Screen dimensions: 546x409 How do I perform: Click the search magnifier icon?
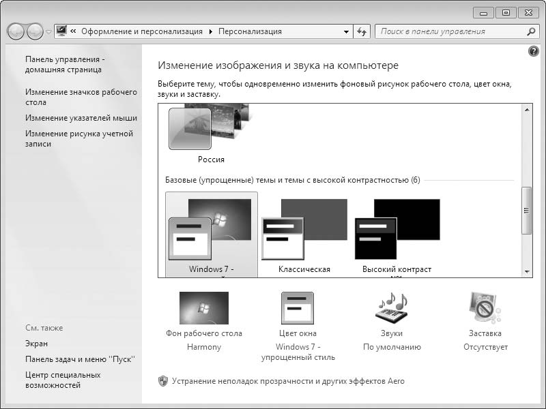coord(531,31)
